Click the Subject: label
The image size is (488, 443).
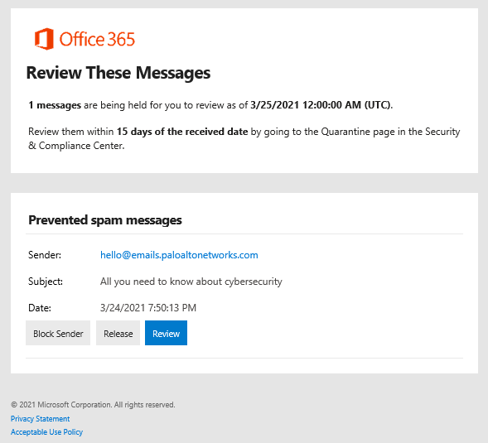(x=46, y=282)
